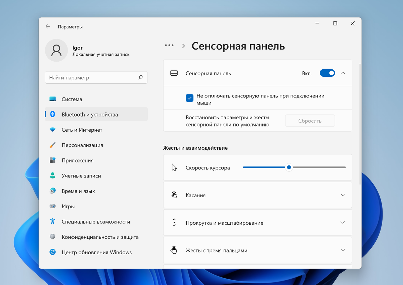
Task: Click the Скорость курсора slider handle
Action: coord(289,167)
